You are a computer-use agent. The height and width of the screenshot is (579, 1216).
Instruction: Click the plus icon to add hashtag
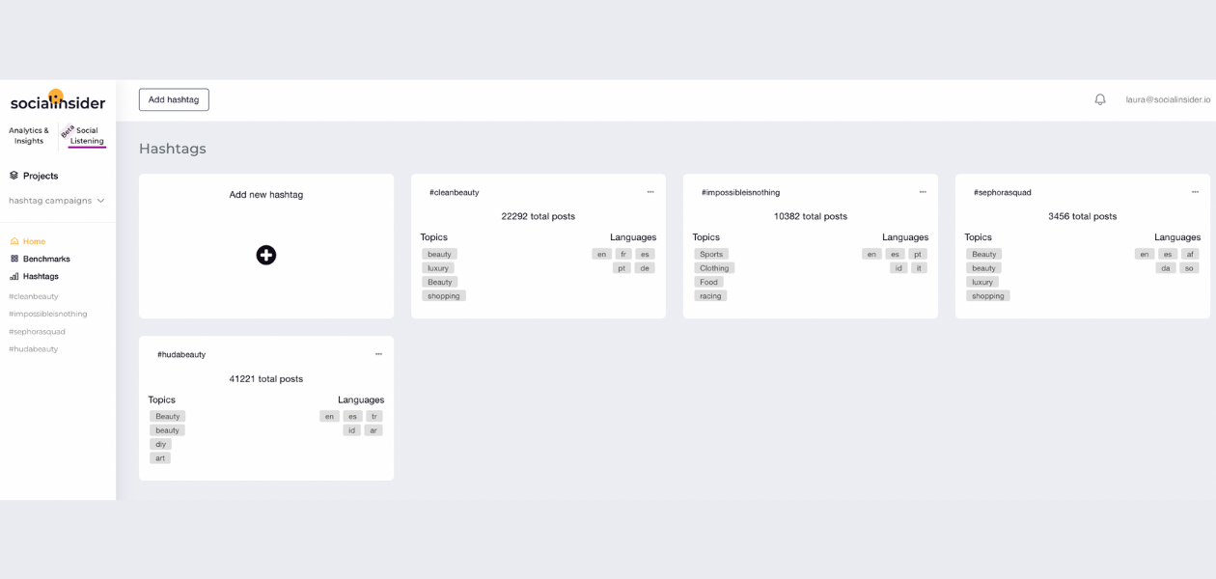click(266, 255)
